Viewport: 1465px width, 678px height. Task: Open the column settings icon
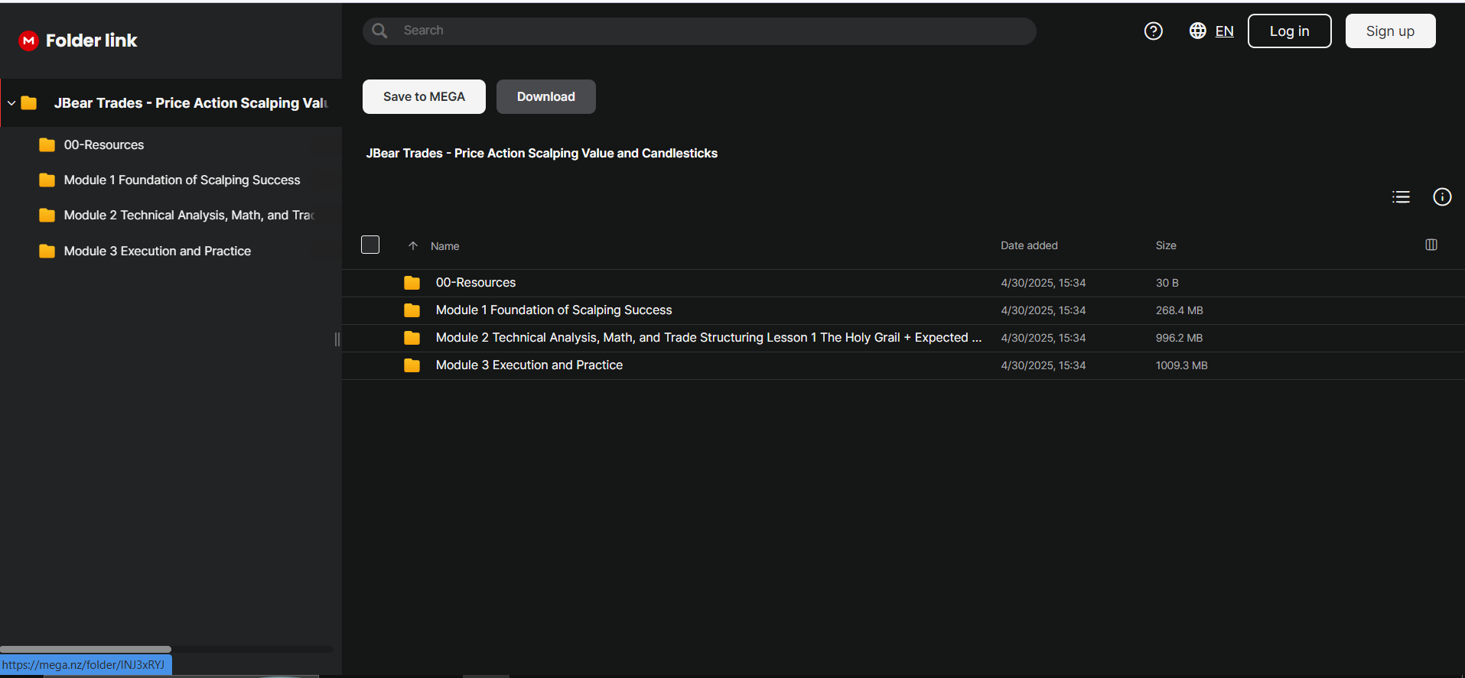[x=1431, y=245]
